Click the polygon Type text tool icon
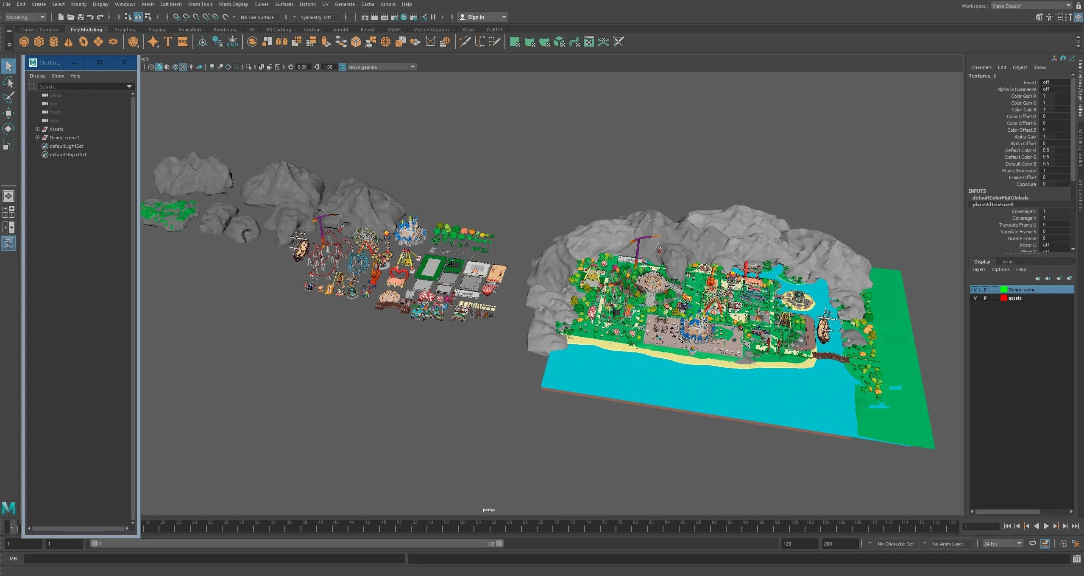1084x576 pixels. click(x=168, y=42)
